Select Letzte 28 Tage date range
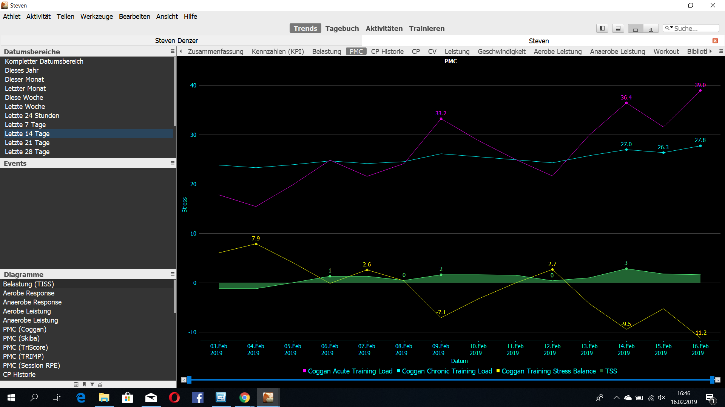This screenshot has width=725, height=407. click(27, 152)
